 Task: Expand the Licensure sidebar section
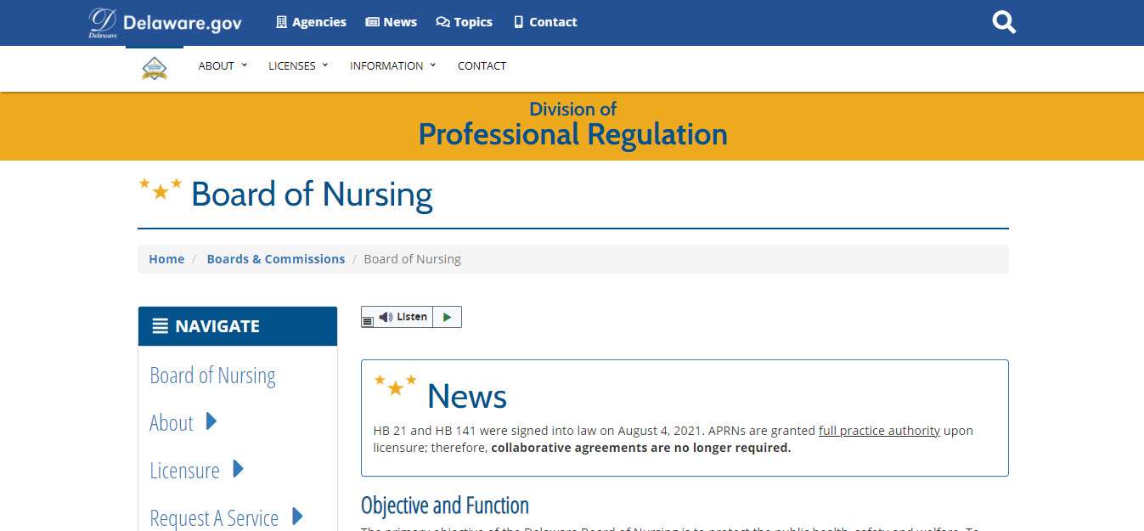point(238,470)
